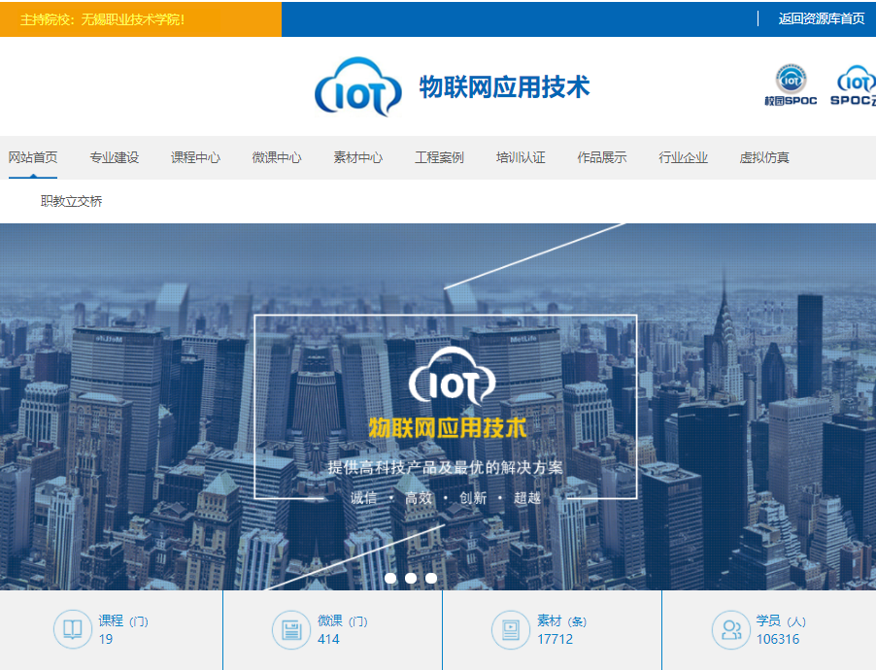Go to 微课中心 in navigation bar

(277, 157)
